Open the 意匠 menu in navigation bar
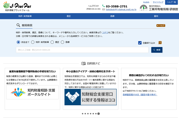This screenshot has width=179, height=118. point(69,16)
